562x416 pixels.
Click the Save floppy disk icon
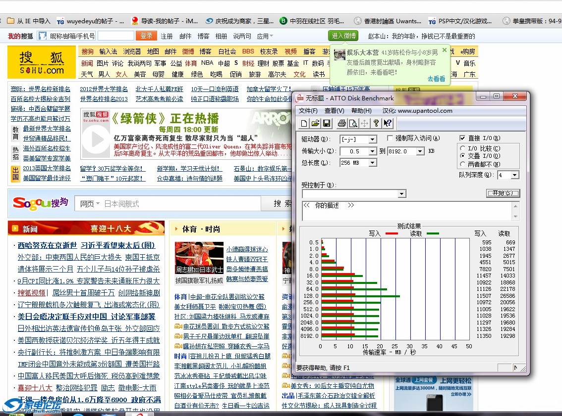pyautogui.click(x=327, y=123)
